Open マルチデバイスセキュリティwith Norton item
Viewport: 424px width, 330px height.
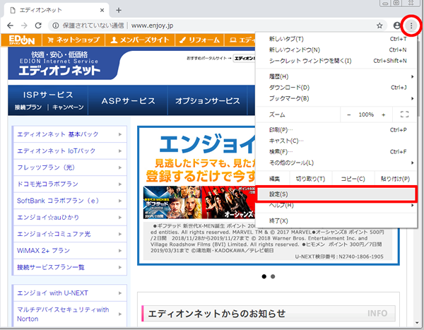[70, 314]
